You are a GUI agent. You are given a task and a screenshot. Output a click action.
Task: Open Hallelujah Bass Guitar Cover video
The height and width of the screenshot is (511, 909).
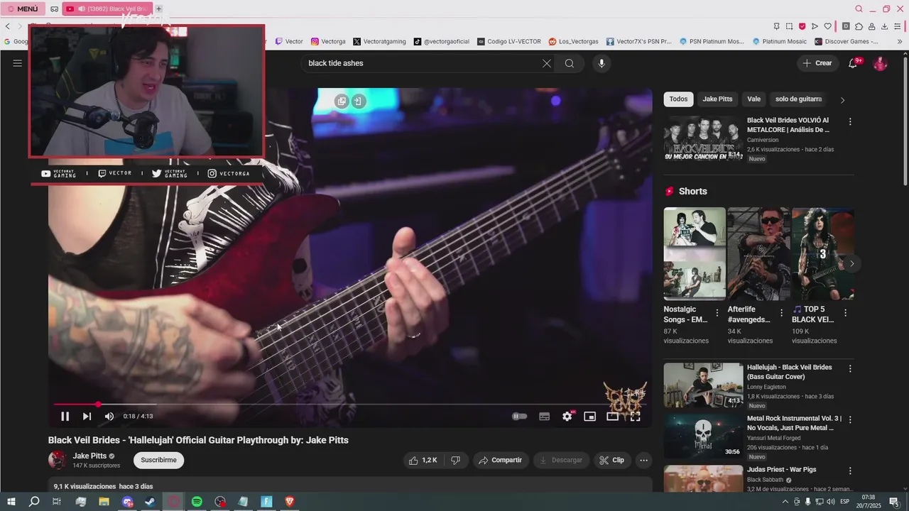pyautogui.click(x=703, y=385)
